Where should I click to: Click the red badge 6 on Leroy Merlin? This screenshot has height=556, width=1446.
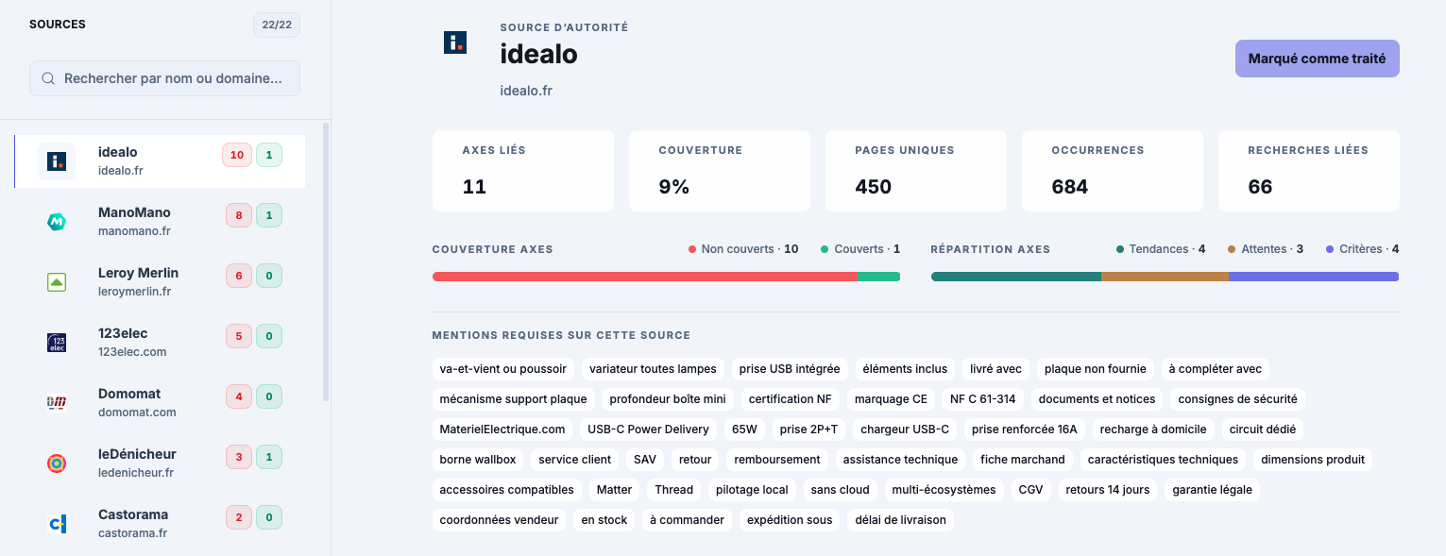coord(239,276)
